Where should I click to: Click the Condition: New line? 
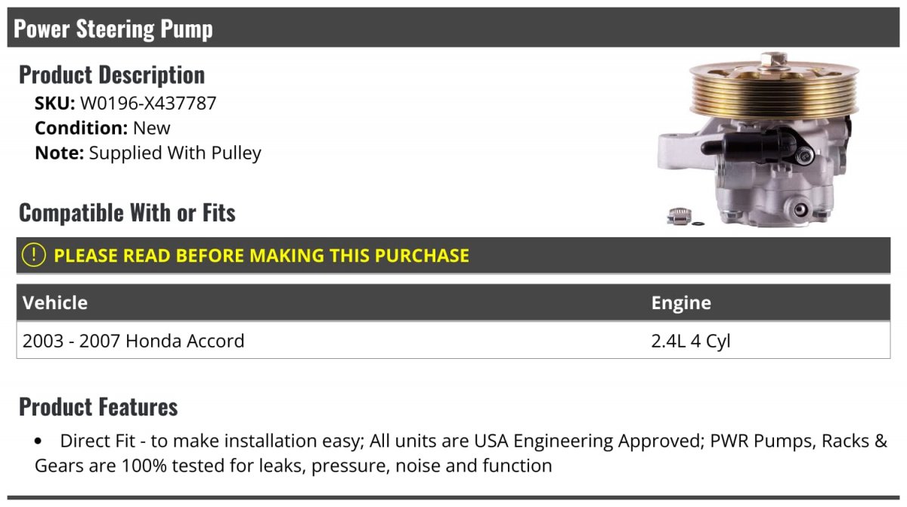pyautogui.click(x=103, y=128)
